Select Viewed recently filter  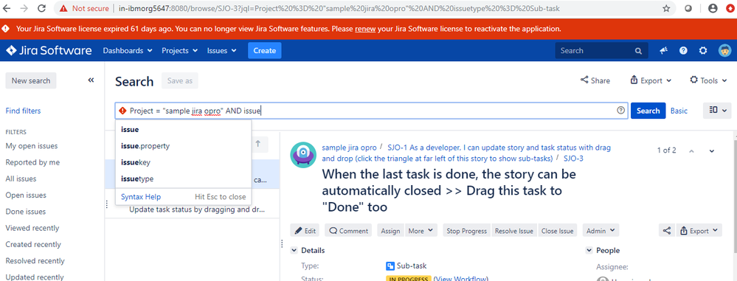32,228
